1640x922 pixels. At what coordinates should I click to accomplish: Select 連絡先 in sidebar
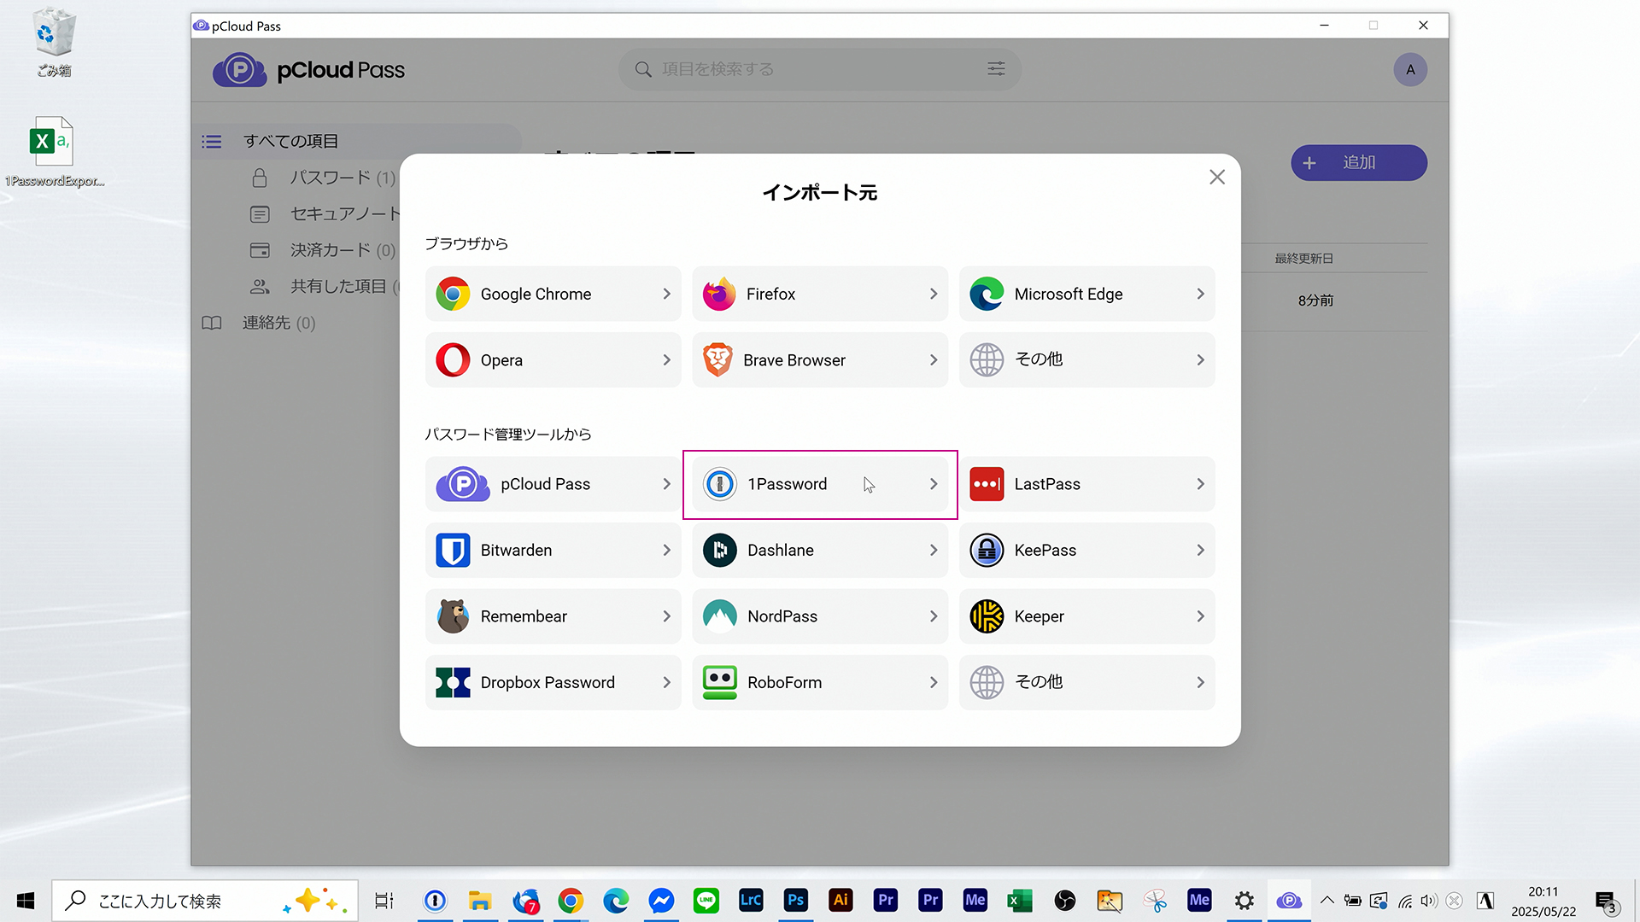click(x=261, y=323)
